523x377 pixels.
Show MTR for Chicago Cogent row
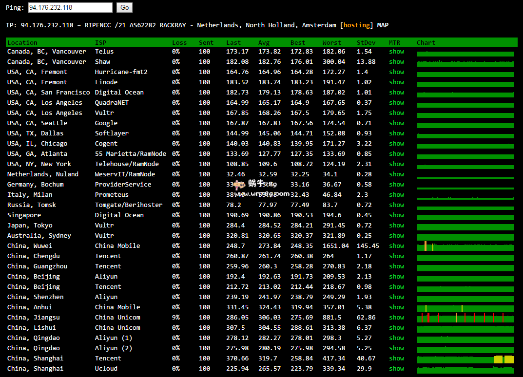coord(396,144)
